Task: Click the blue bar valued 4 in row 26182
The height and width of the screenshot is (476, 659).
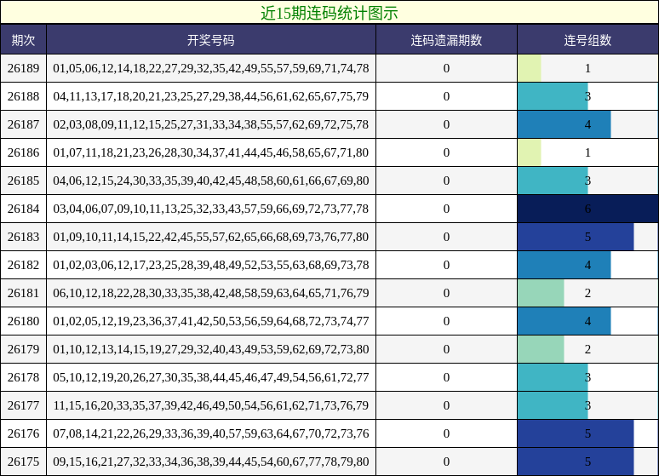Action: tap(564, 266)
